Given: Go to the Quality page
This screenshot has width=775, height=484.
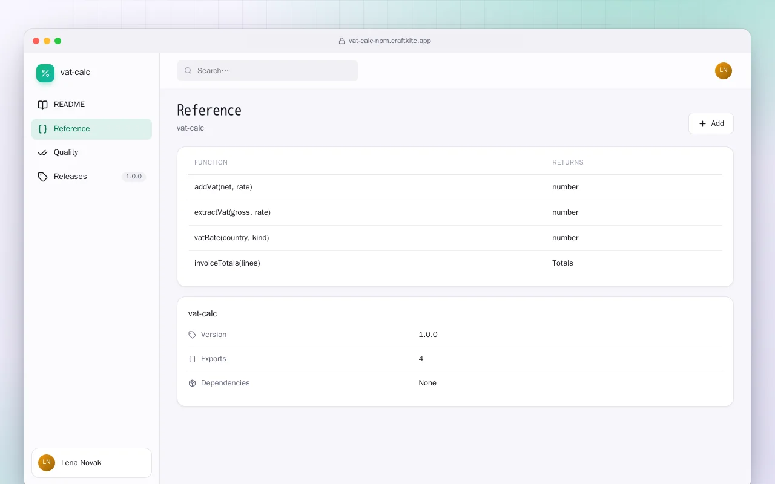Looking at the screenshot, I should pyautogui.click(x=91, y=152).
